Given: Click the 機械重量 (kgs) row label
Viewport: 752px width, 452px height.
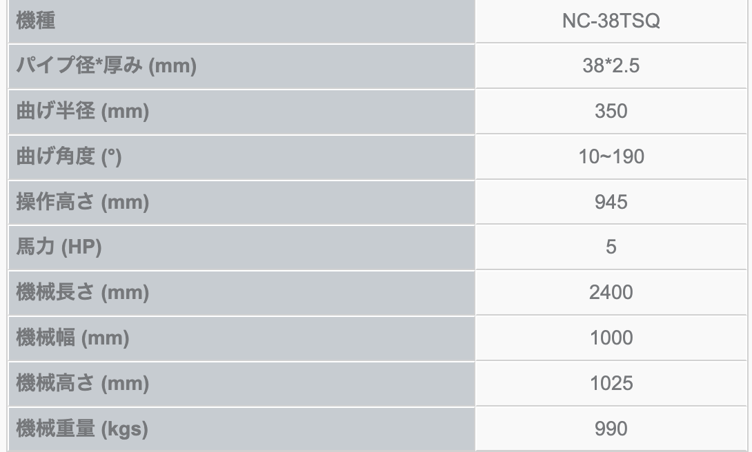Looking at the screenshot, I should click(x=81, y=429).
